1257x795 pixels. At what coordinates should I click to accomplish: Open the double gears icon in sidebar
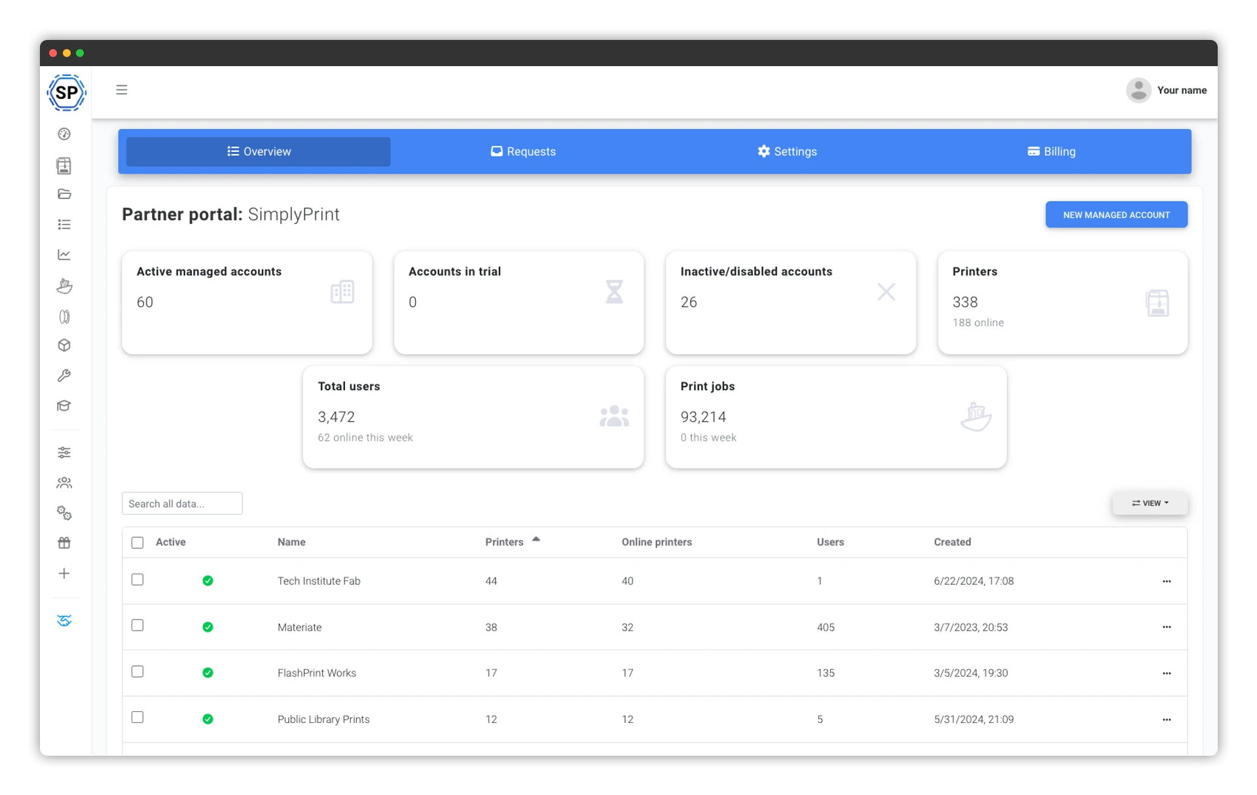coord(64,513)
